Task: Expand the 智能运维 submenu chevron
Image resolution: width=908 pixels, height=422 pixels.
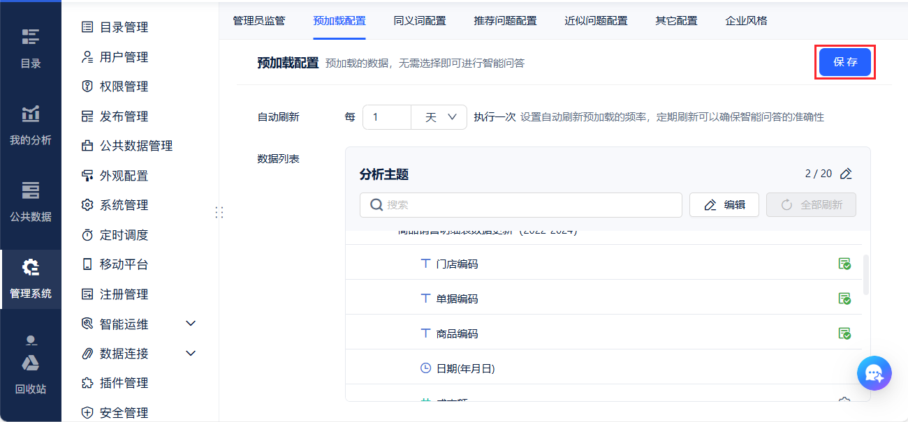Action: 191,324
